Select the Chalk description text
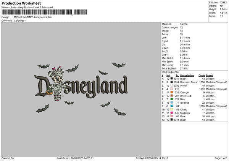 coord(183,110)
